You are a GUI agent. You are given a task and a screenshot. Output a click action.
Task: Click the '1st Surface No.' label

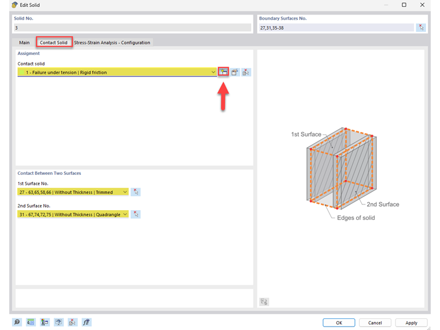pyautogui.click(x=33, y=184)
